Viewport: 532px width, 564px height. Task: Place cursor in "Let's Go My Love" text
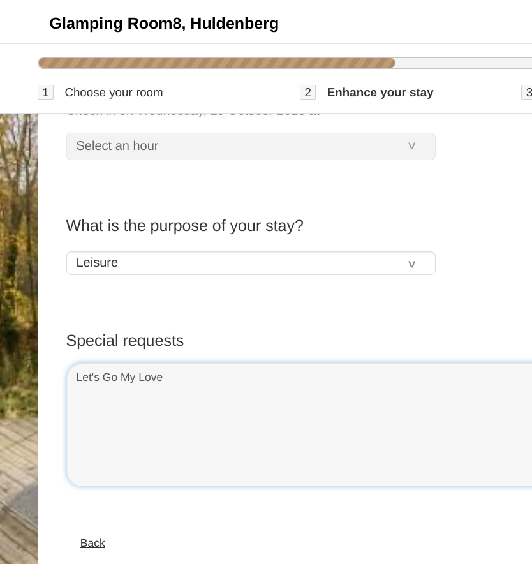(x=119, y=378)
